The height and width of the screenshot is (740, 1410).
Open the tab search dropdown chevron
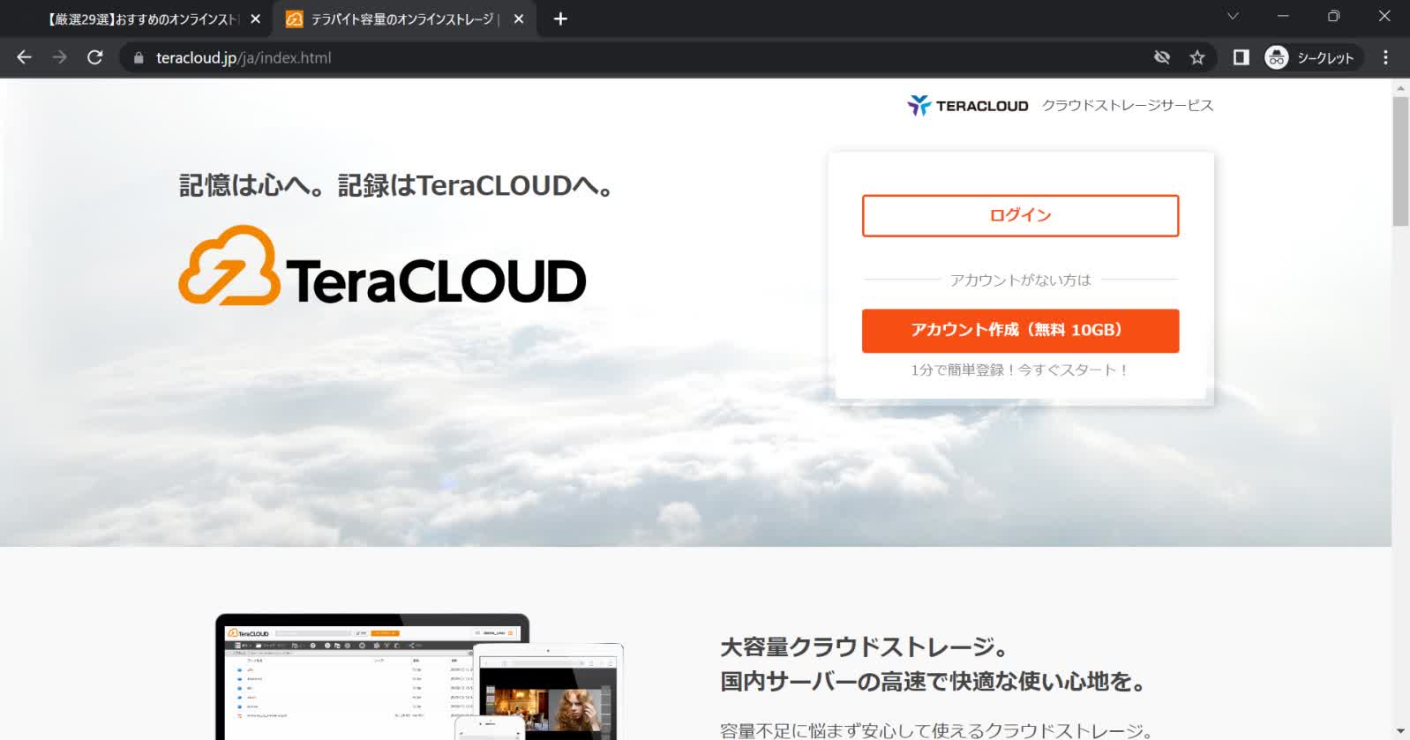(1233, 16)
